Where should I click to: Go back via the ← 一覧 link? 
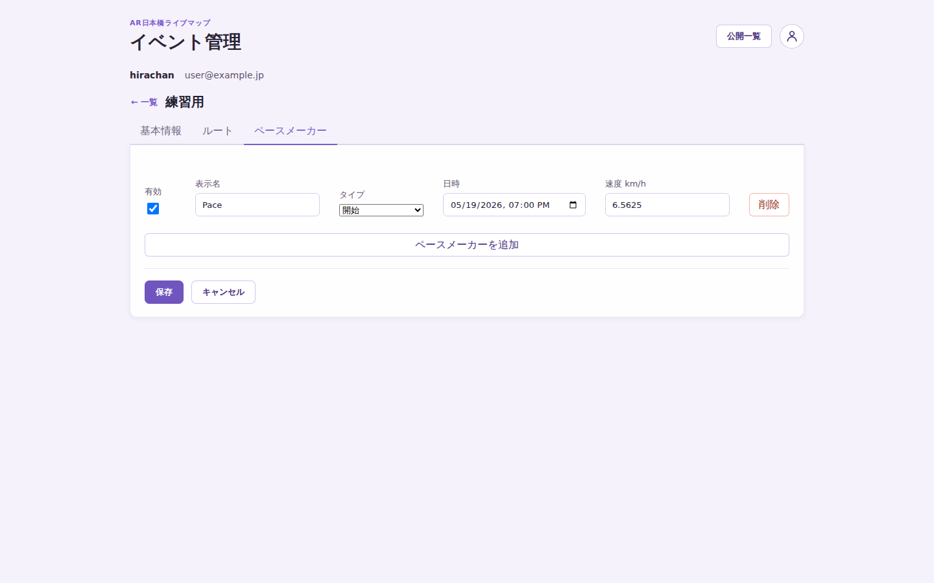[144, 102]
